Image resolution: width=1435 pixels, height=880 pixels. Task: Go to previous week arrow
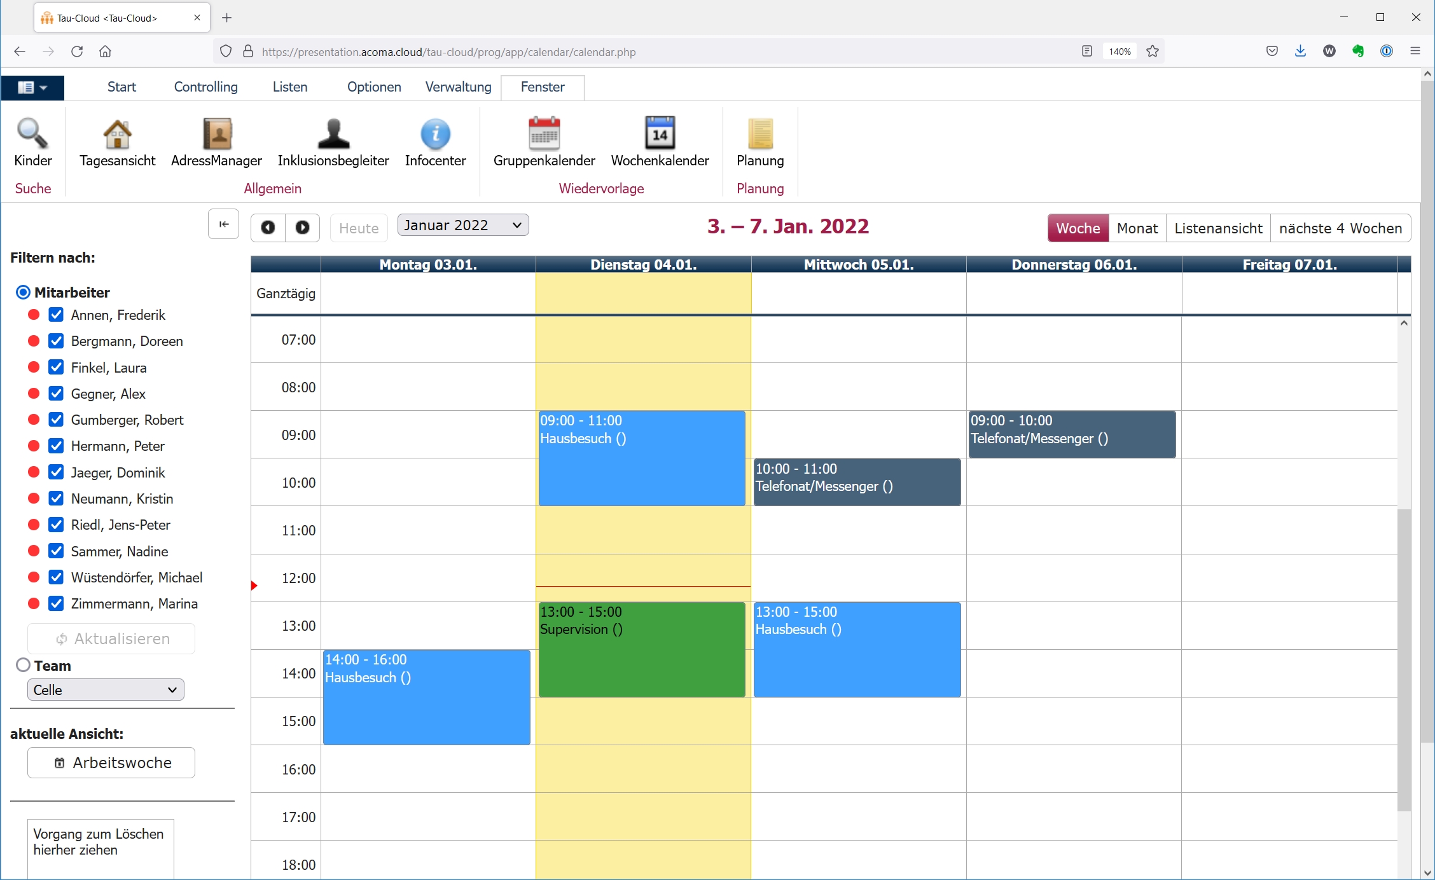[x=268, y=228]
